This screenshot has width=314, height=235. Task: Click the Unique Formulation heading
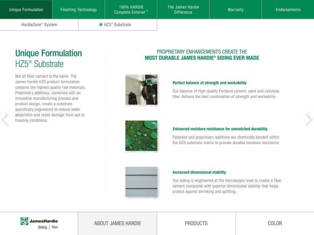[x=48, y=53]
